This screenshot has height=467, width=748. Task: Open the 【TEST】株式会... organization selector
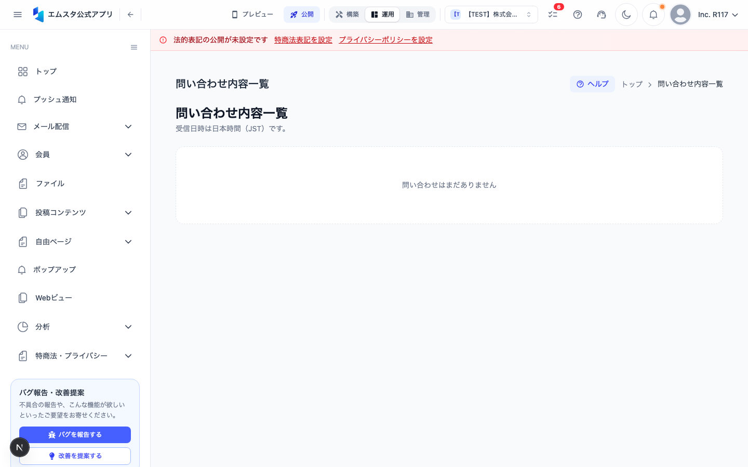(x=491, y=15)
